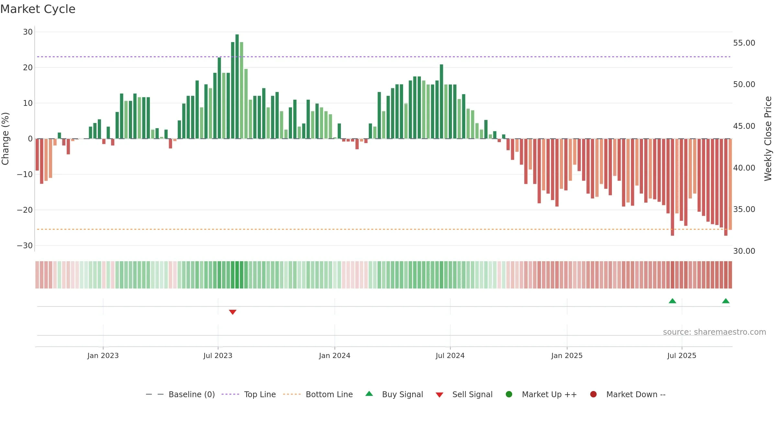Click the red Sell Signal legend triangle icon
The image size is (777, 437).
coord(439,395)
